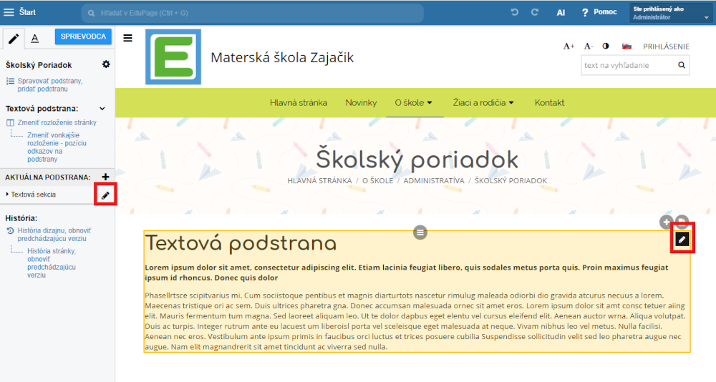The height and width of the screenshot is (382, 716).
Task: Expand the Žiaci a rodičia dropdown
Action: [483, 103]
